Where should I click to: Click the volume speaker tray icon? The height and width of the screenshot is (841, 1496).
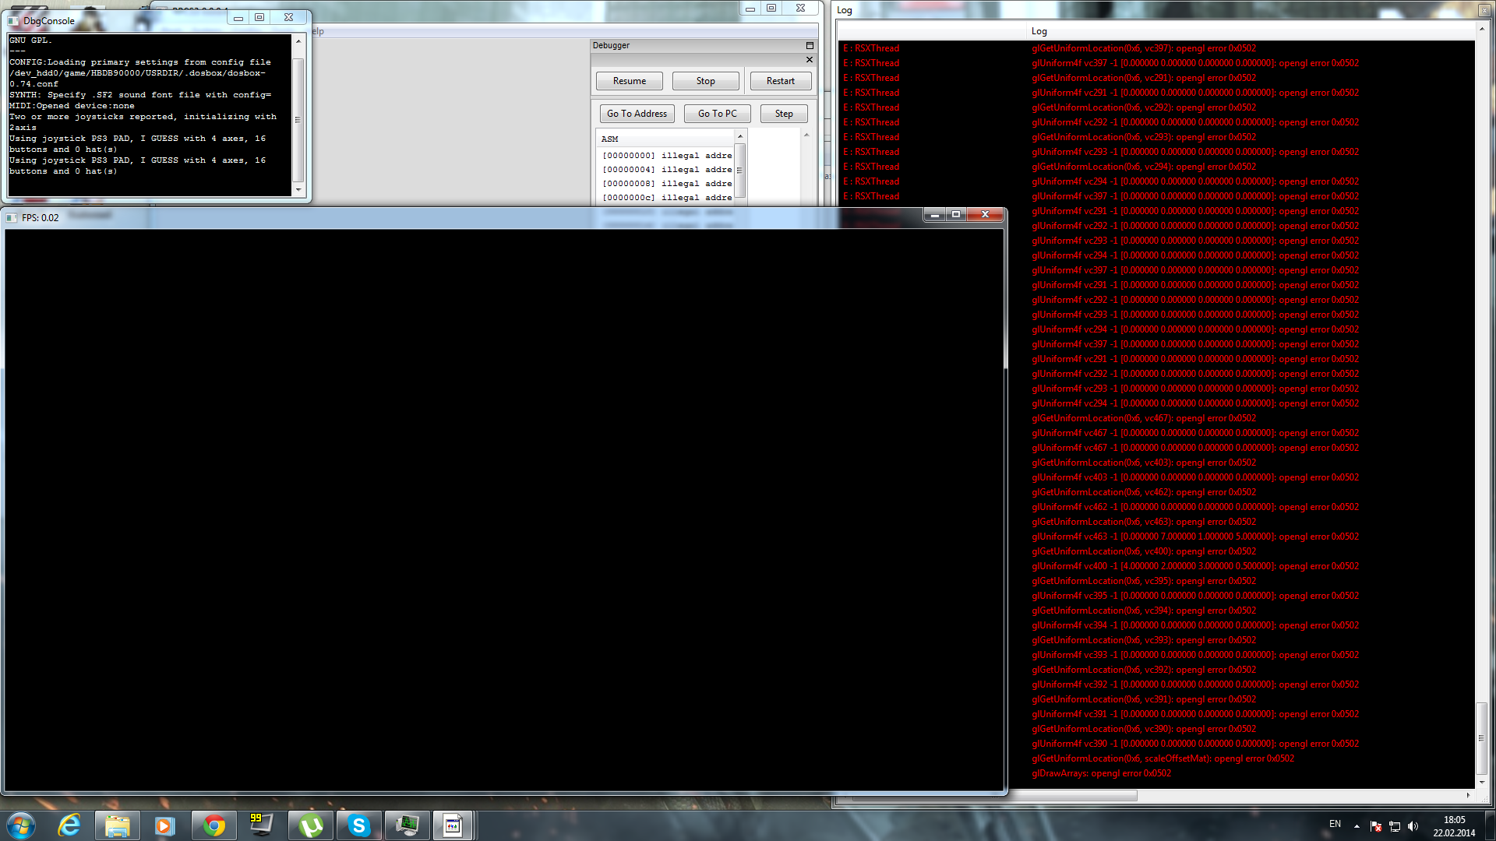pyautogui.click(x=1413, y=826)
